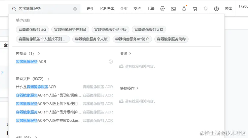This screenshot has height=138, width=248.
Task: Clear the search box text
Action: point(75,9)
